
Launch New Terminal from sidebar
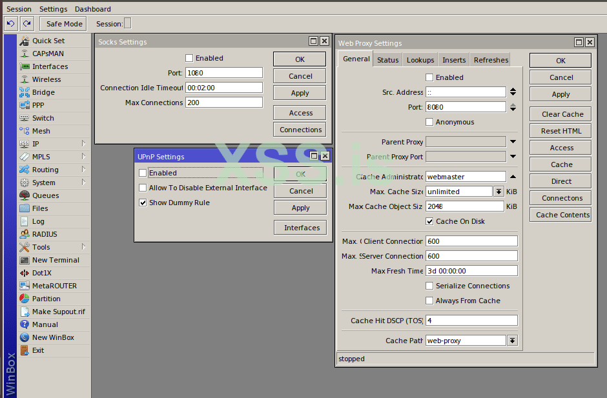(54, 260)
